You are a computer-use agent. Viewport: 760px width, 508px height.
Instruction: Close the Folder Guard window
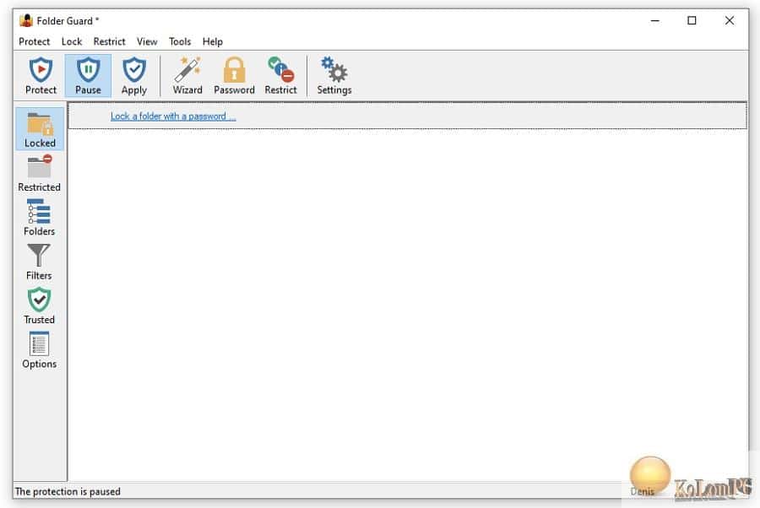click(729, 21)
